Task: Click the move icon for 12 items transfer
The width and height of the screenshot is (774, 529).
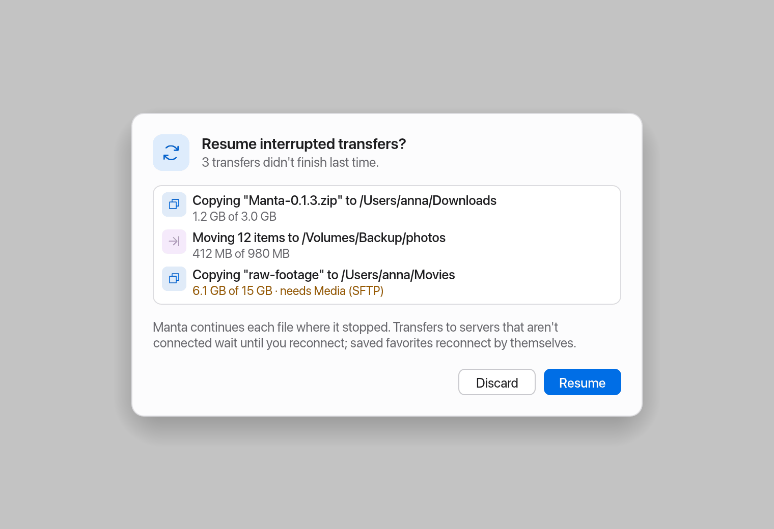Action: tap(174, 242)
